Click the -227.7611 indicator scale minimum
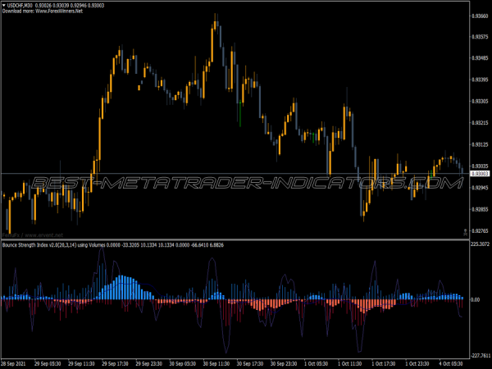492x369 pixels. [480, 356]
